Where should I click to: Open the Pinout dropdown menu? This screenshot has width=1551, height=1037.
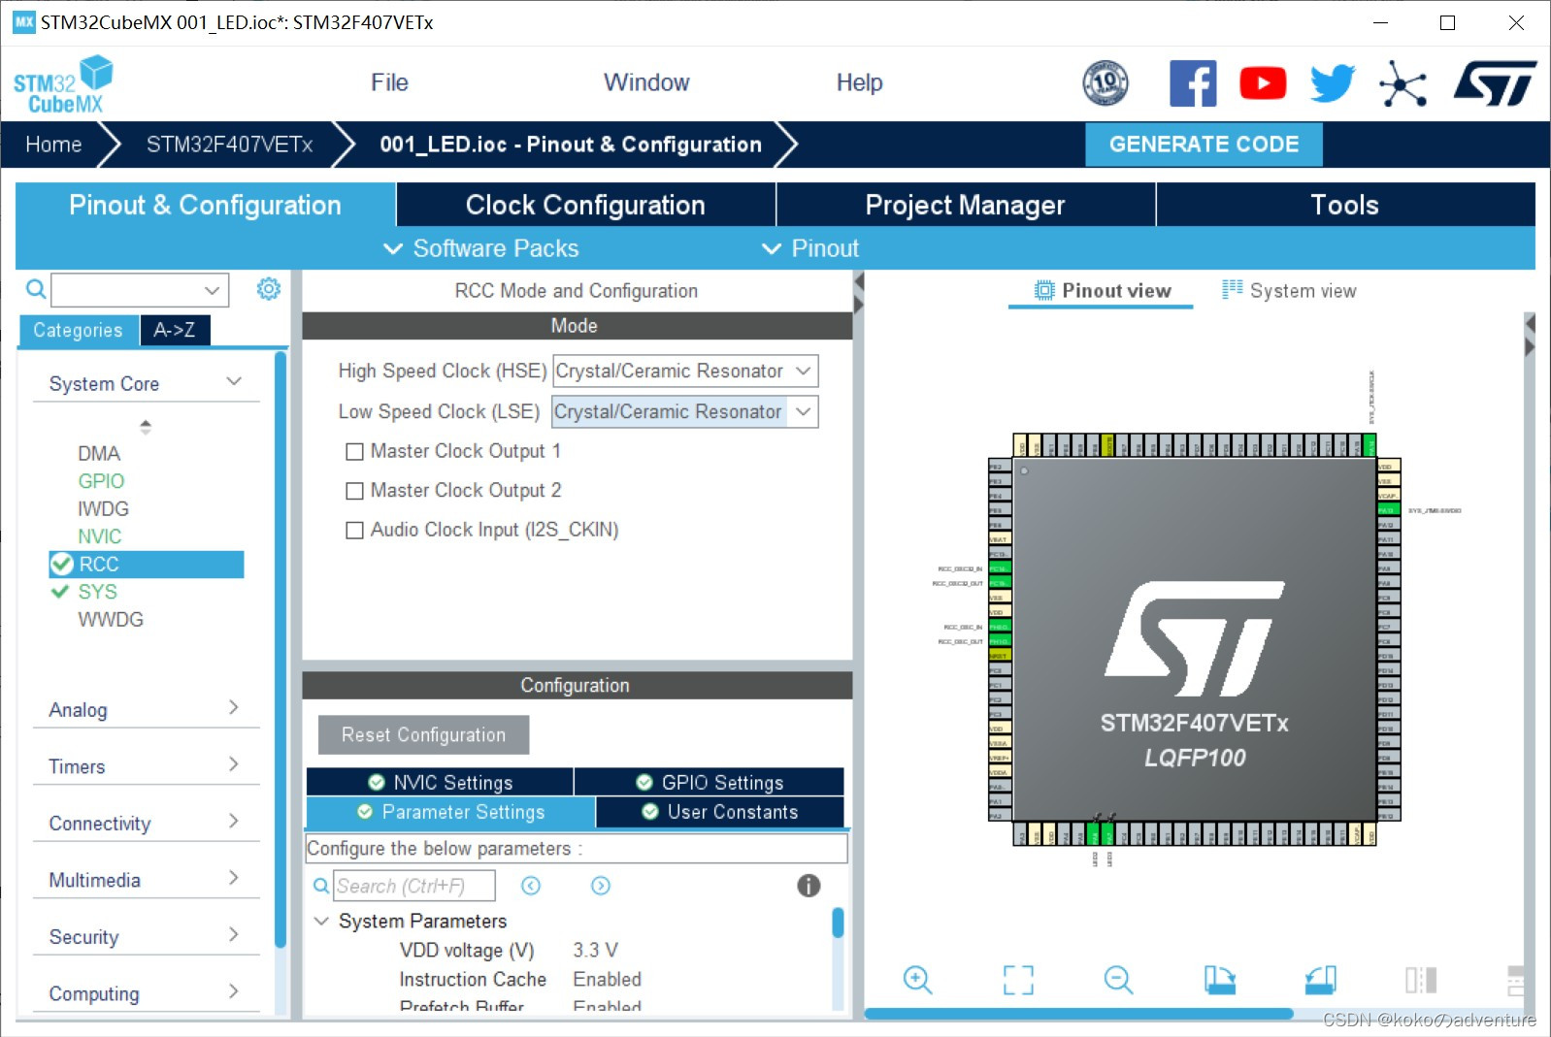click(x=810, y=249)
